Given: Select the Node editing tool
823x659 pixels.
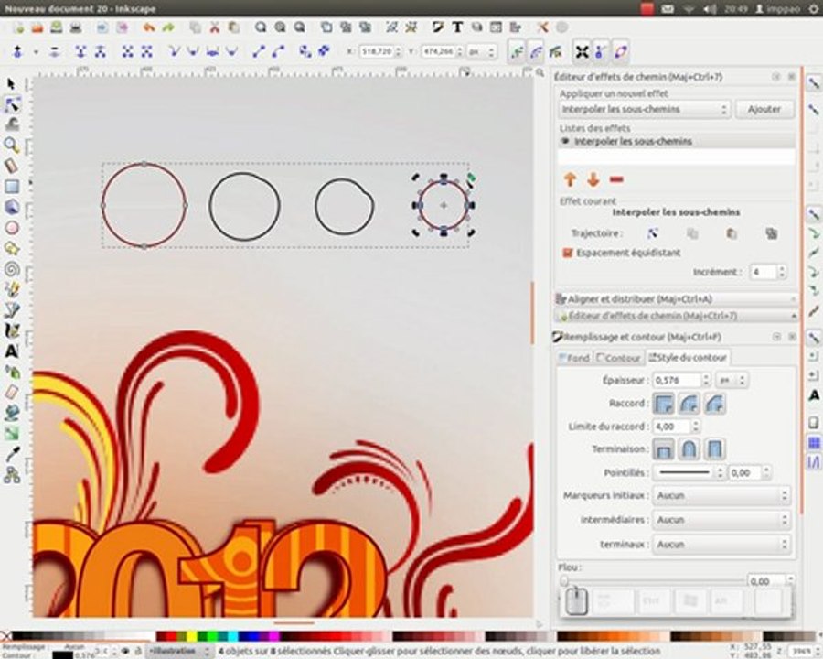Looking at the screenshot, I should tap(12, 104).
